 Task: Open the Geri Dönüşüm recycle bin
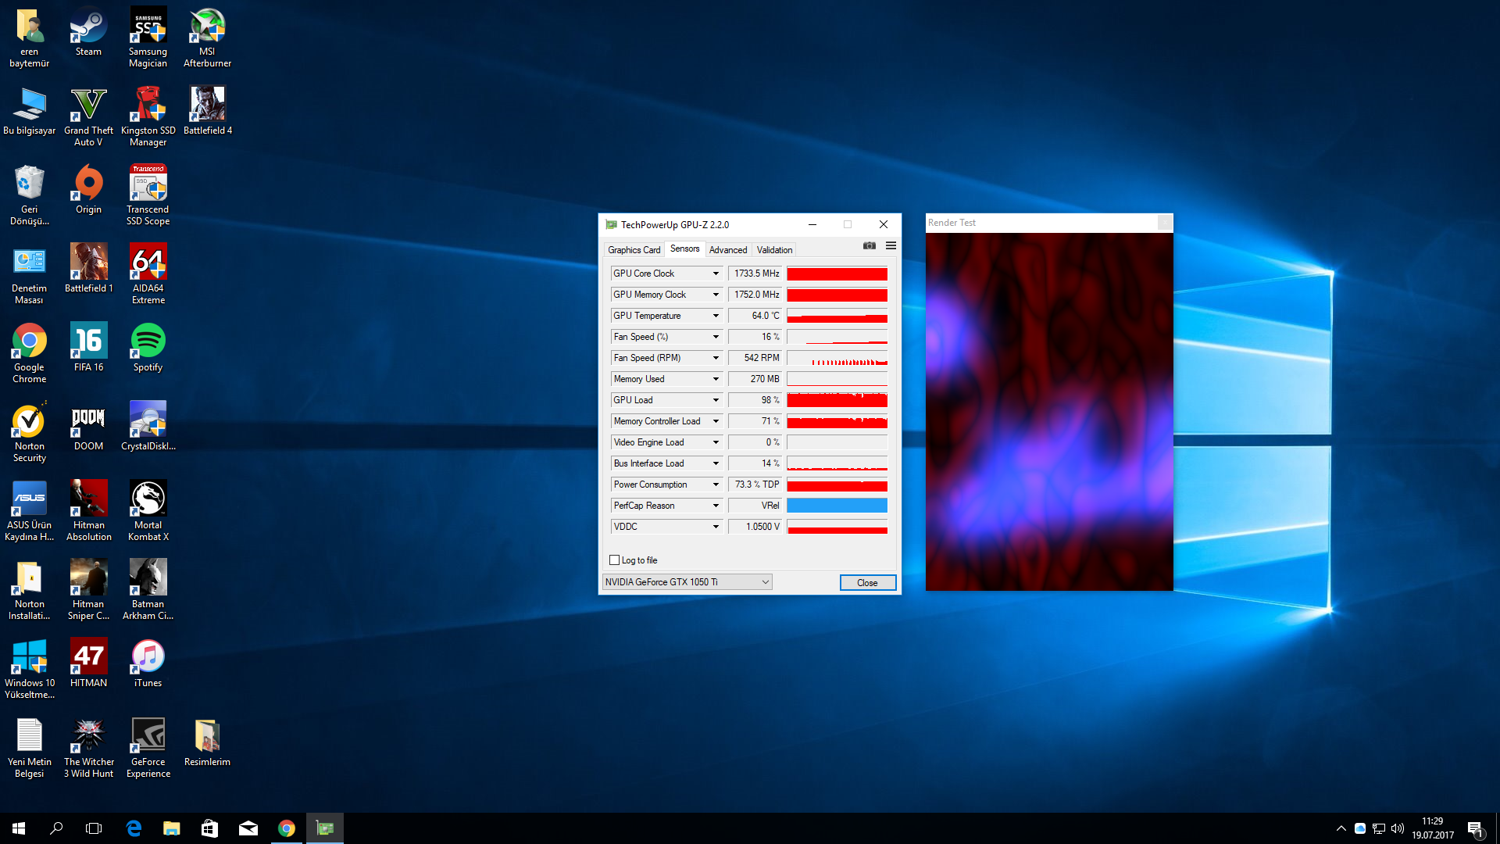tap(29, 195)
